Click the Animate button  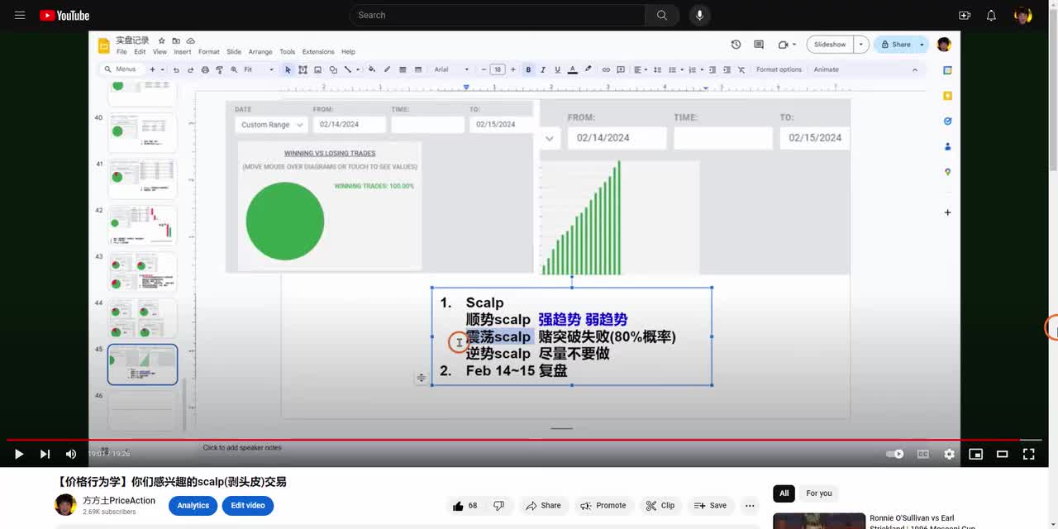point(826,69)
